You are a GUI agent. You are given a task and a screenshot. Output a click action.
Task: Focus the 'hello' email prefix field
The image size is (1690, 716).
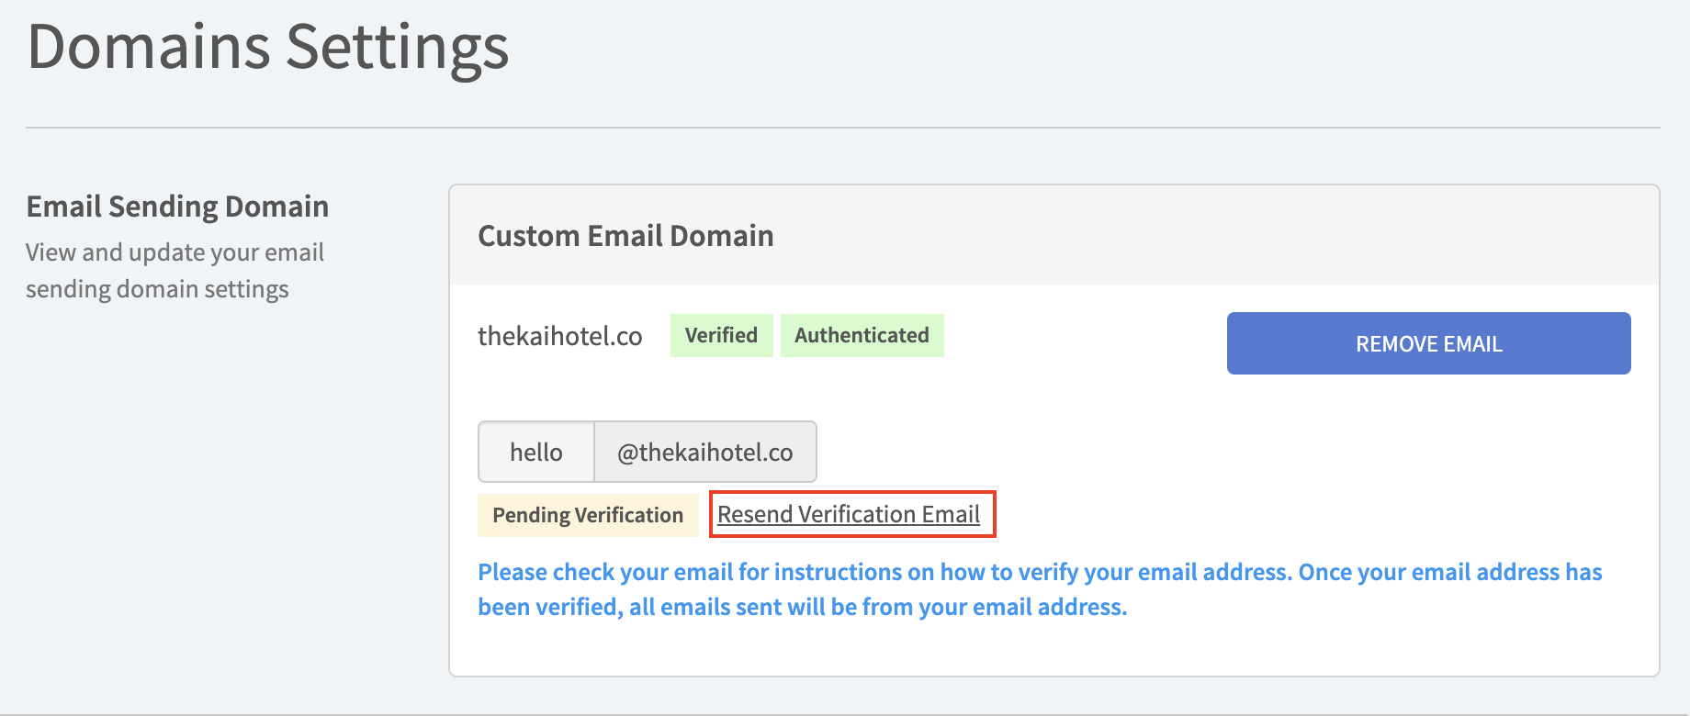(536, 452)
